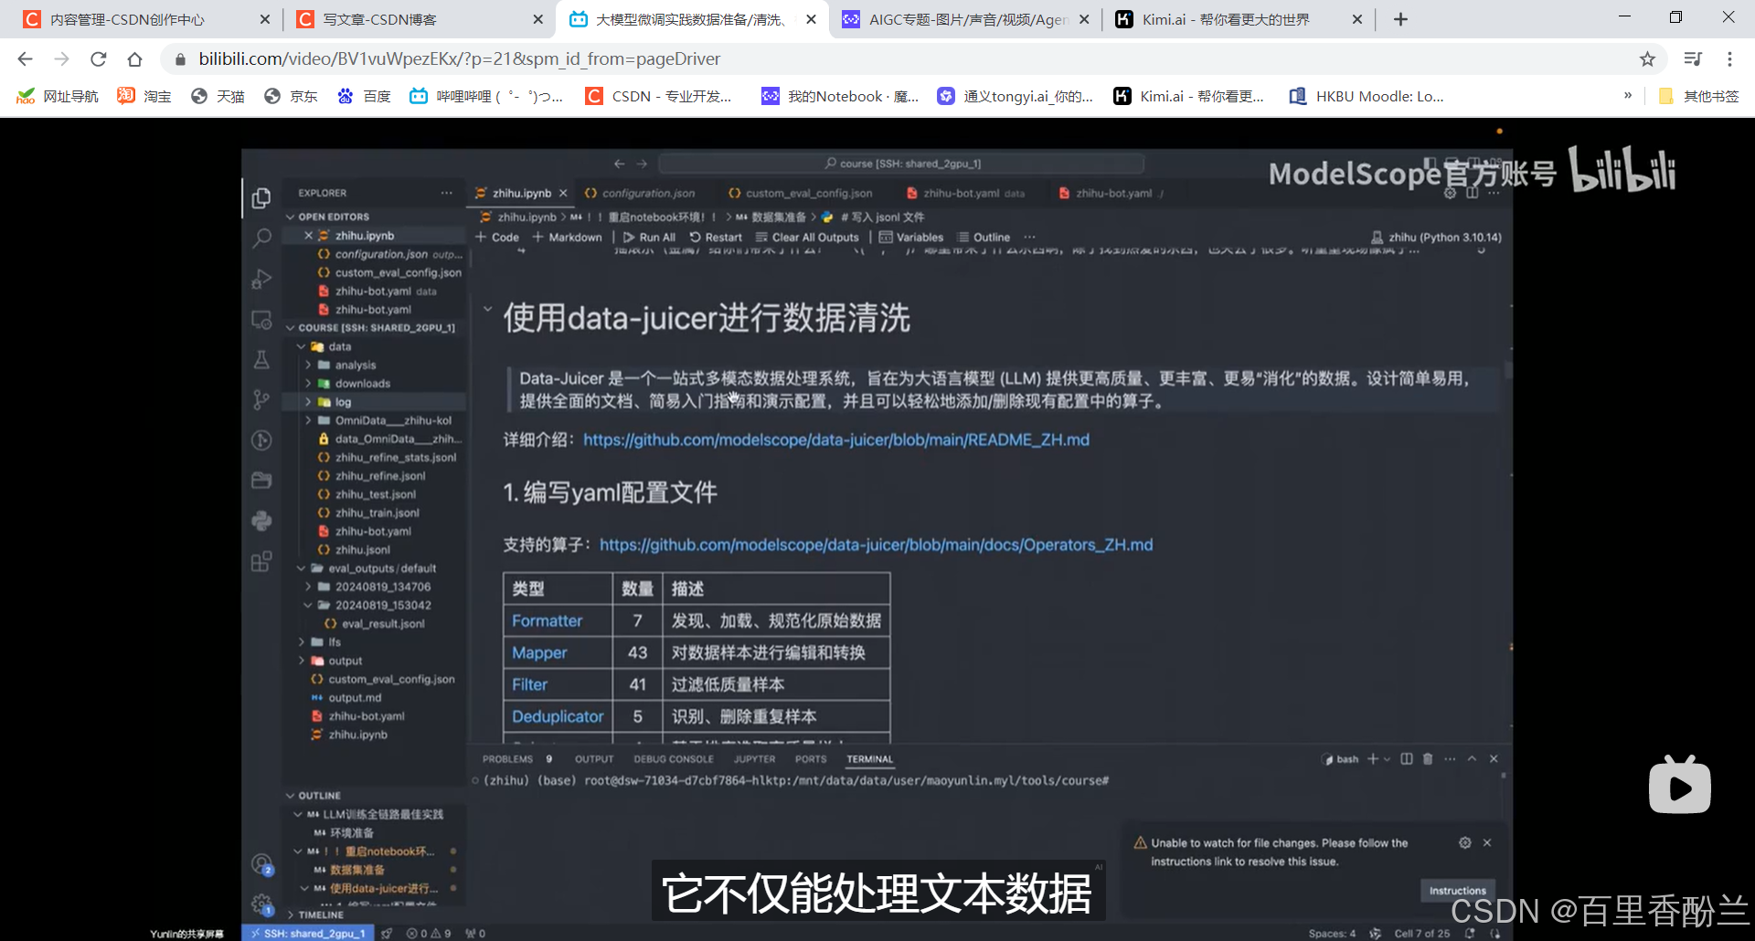The height and width of the screenshot is (941, 1755).
Task: Reload the browser page
Action: (99, 59)
